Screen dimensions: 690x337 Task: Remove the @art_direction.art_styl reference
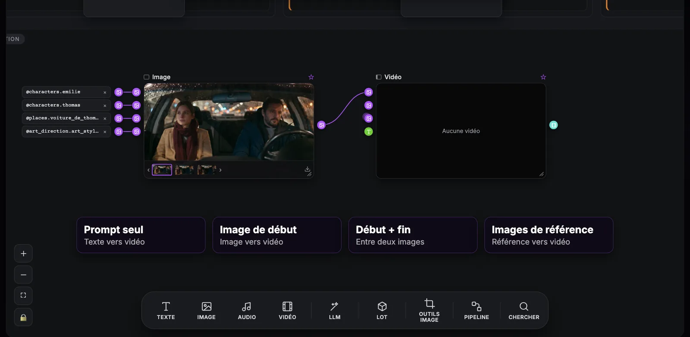[x=105, y=132]
